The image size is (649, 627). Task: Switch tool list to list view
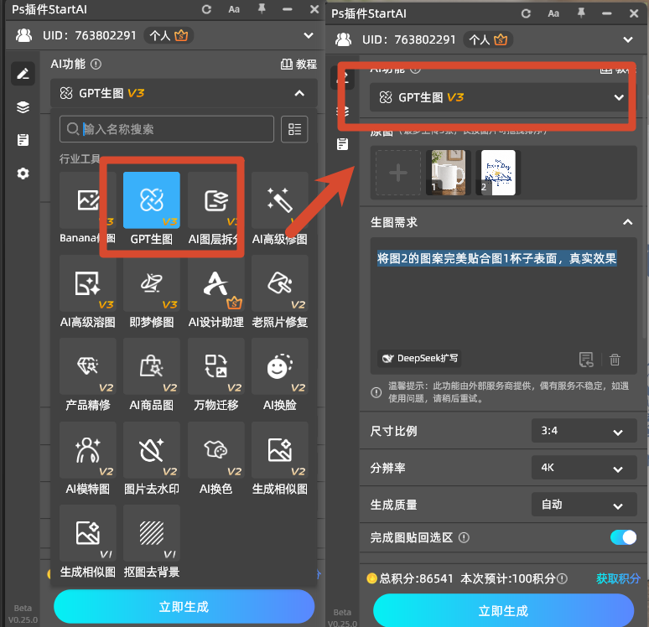(x=294, y=129)
